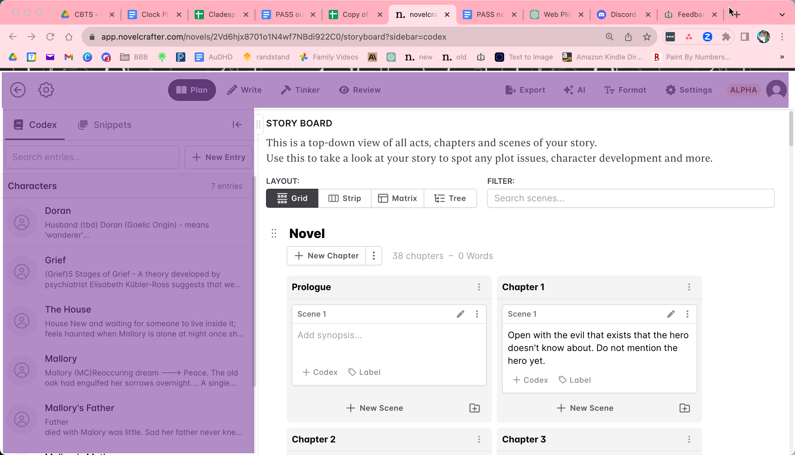Open the Review tab
Image resolution: width=795 pixels, height=455 pixels.
pyautogui.click(x=360, y=90)
